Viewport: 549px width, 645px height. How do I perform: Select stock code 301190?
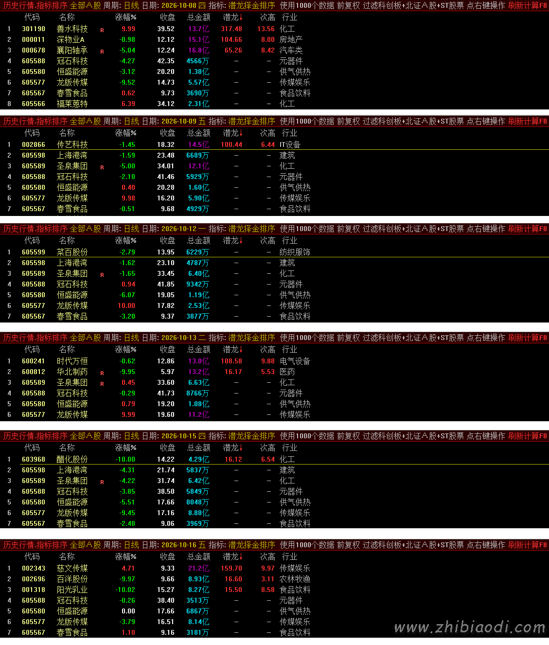click(34, 29)
